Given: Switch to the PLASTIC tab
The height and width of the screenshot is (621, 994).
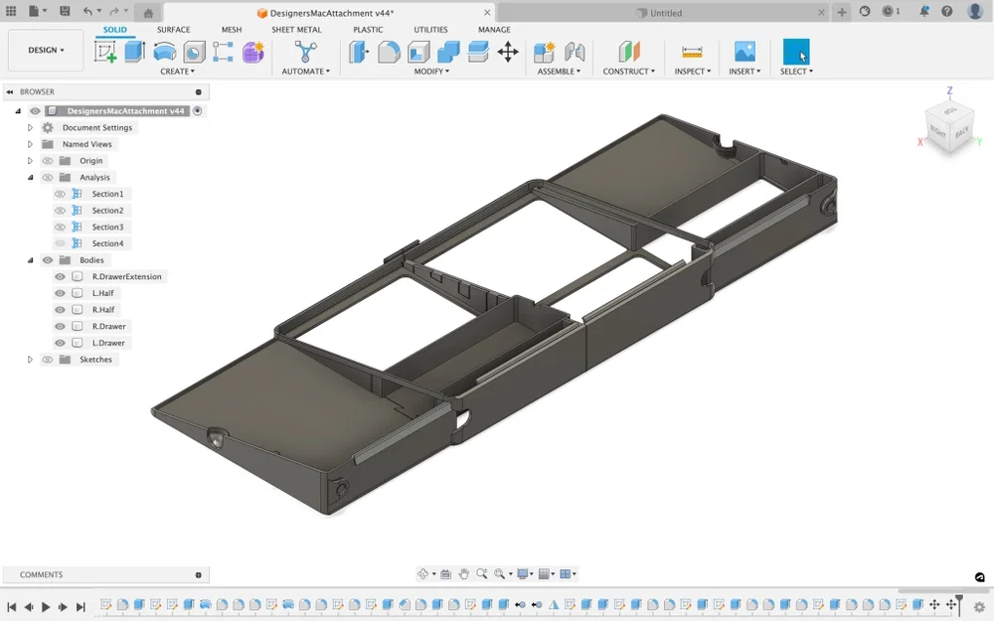Looking at the screenshot, I should point(369,30).
